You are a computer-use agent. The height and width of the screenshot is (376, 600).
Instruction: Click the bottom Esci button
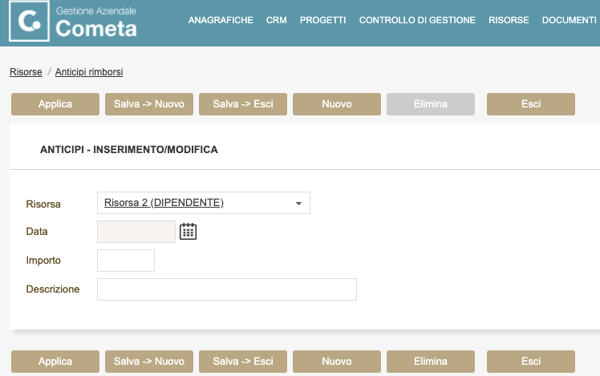[x=531, y=362]
